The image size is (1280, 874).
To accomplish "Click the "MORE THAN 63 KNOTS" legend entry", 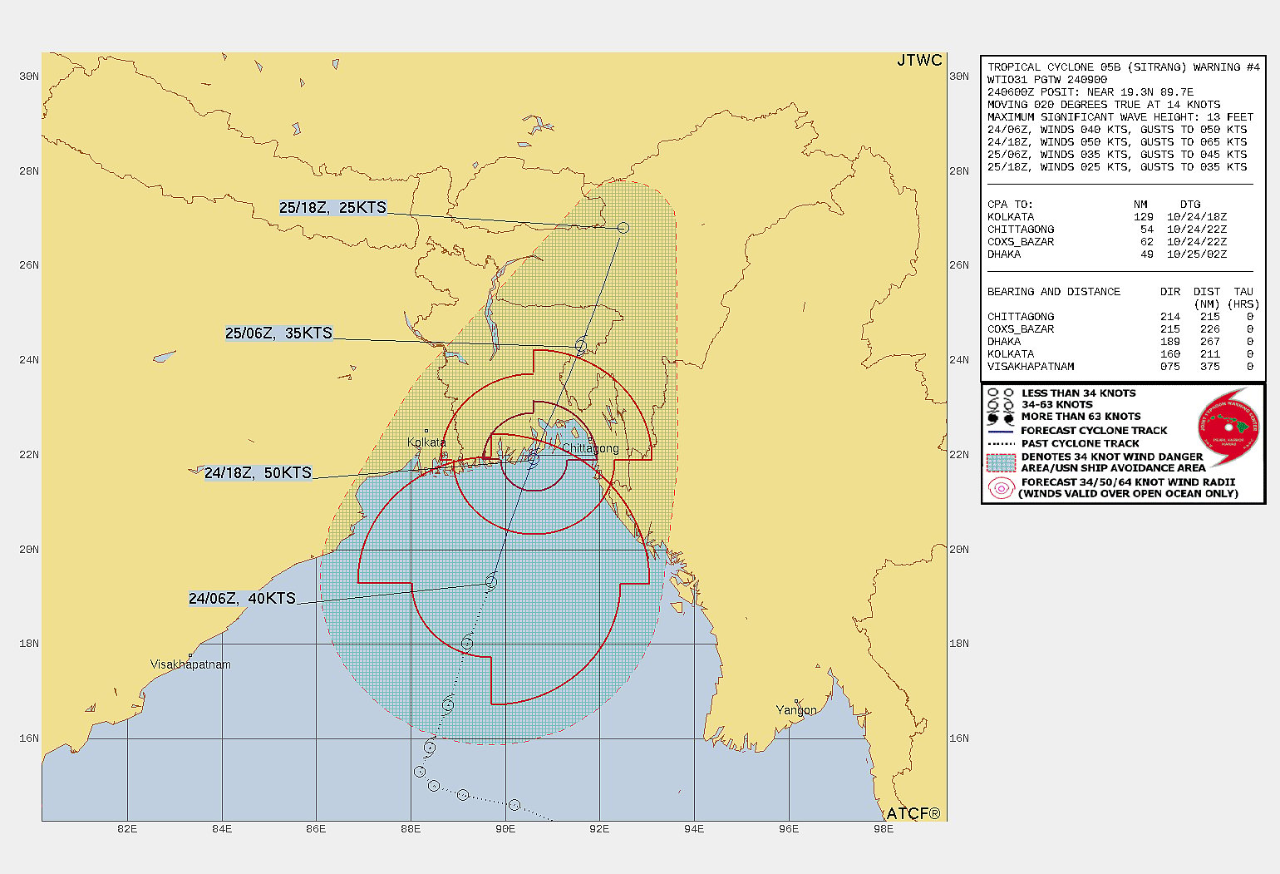I will (x=1081, y=417).
